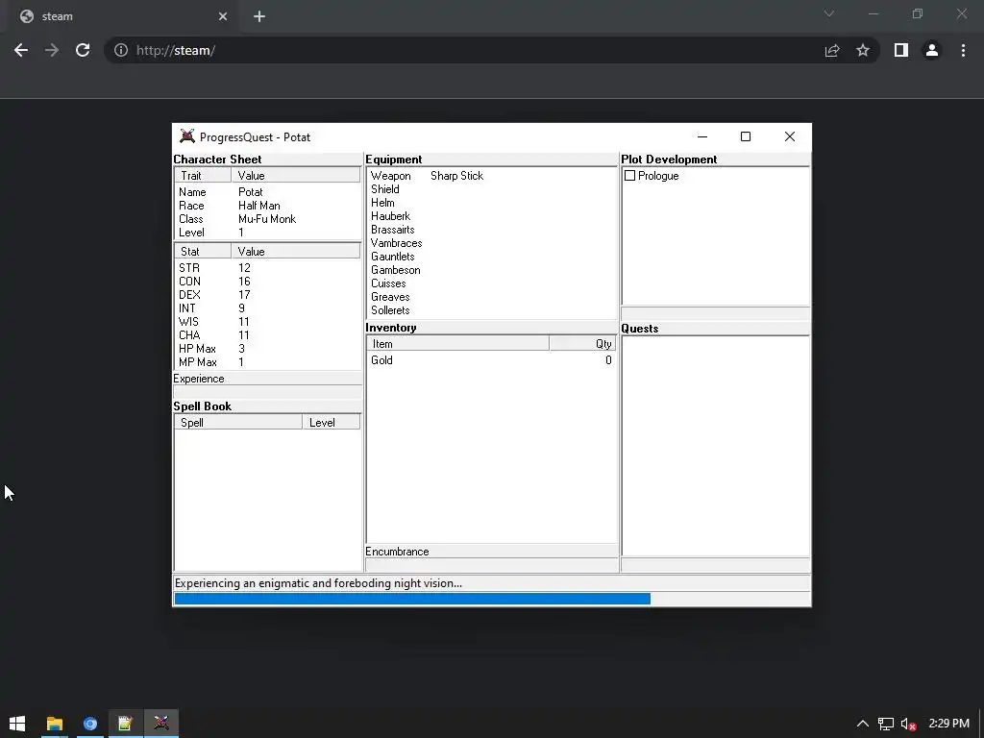Minimize the ProgressQuest window
This screenshot has height=738, width=984.
702,136
